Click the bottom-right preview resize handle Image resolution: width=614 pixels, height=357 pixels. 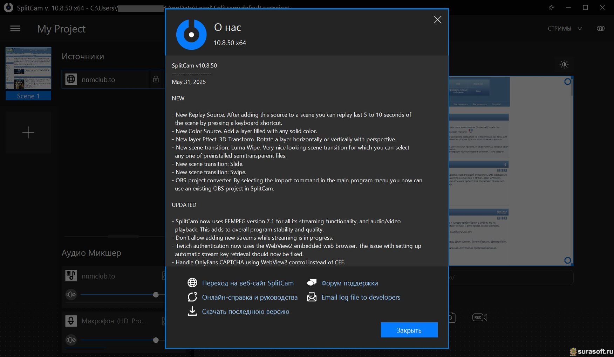pos(568,260)
